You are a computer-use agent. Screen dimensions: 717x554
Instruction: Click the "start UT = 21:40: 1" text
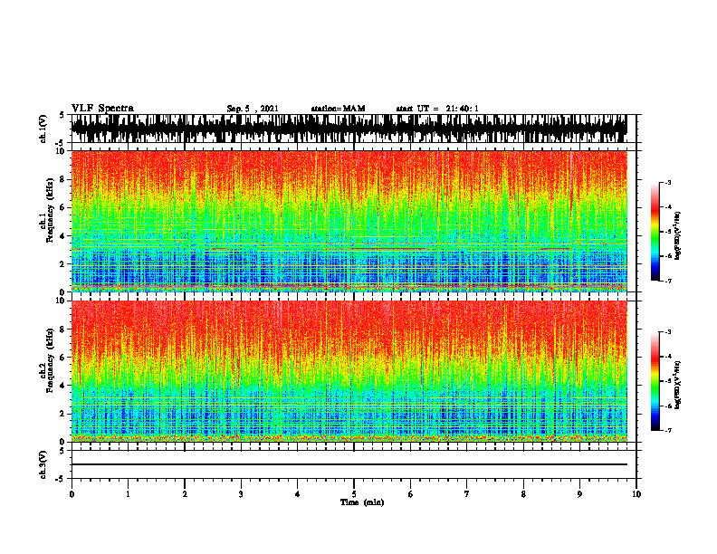(x=437, y=109)
